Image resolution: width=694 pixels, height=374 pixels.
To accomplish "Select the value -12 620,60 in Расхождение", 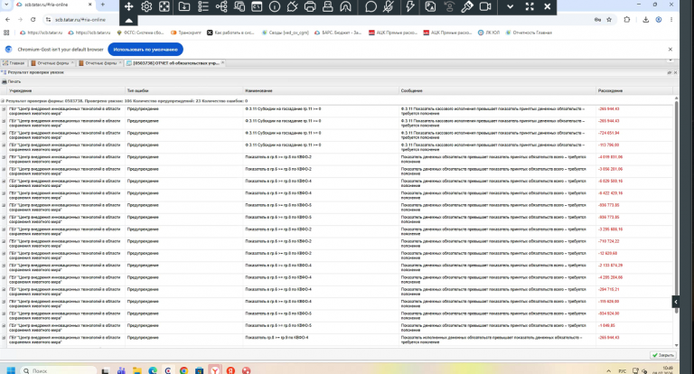I will click(x=607, y=253).
